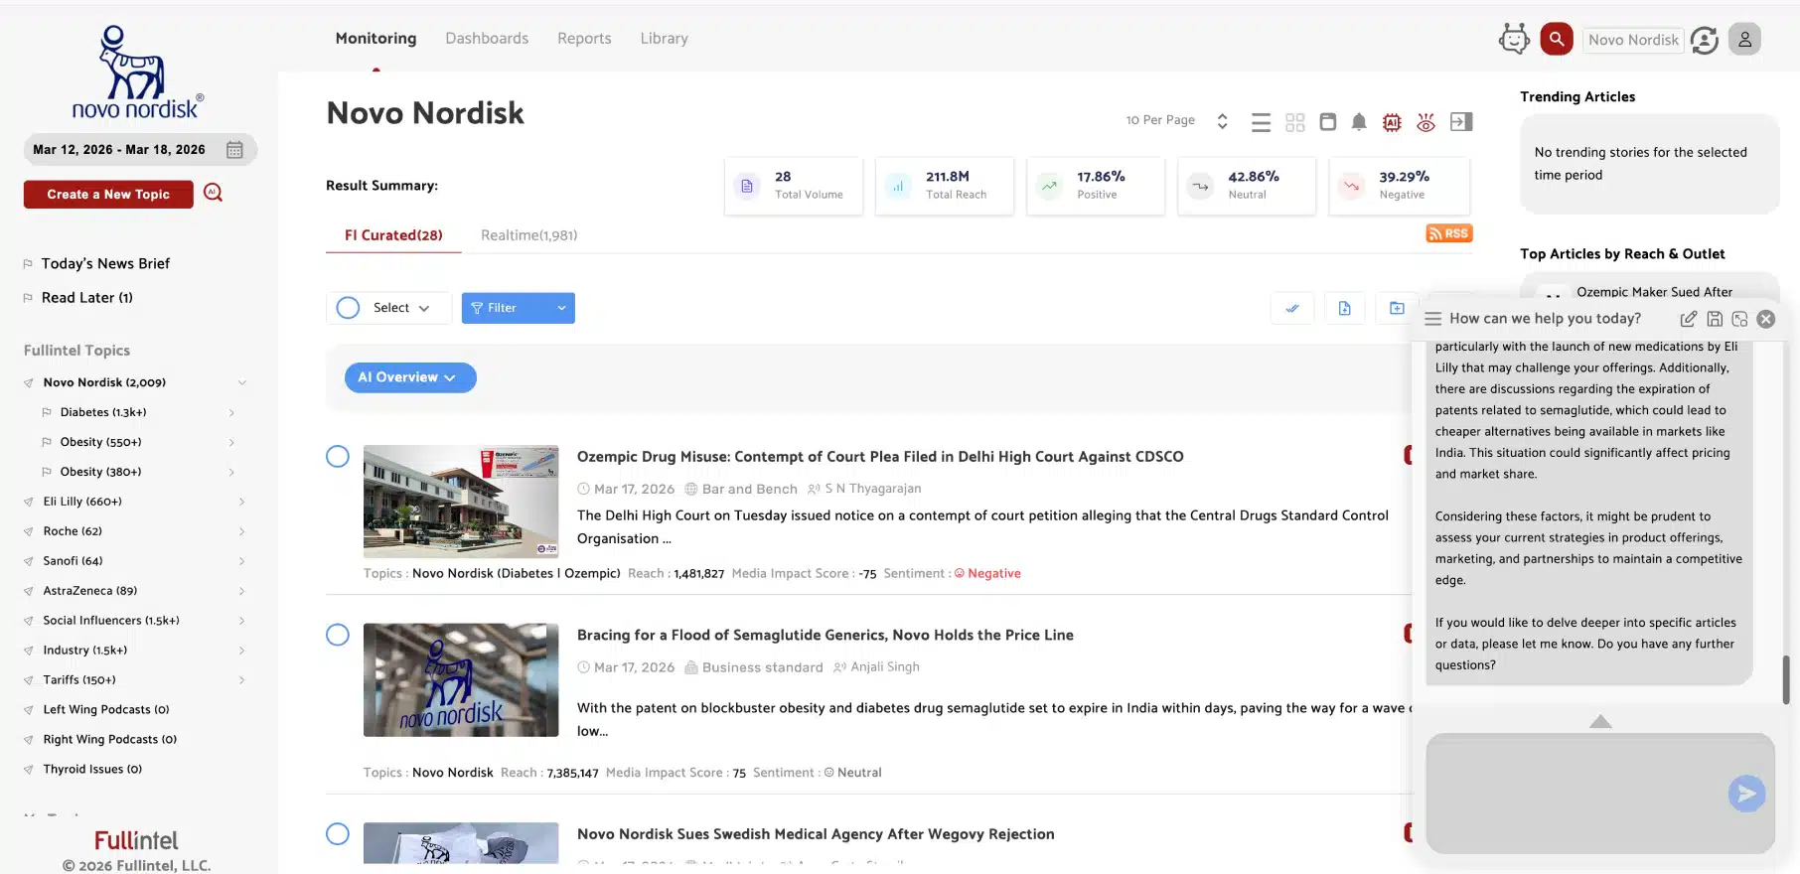Toggle the Select all circle checkbox
The height and width of the screenshot is (874, 1800).
(x=348, y=308)
